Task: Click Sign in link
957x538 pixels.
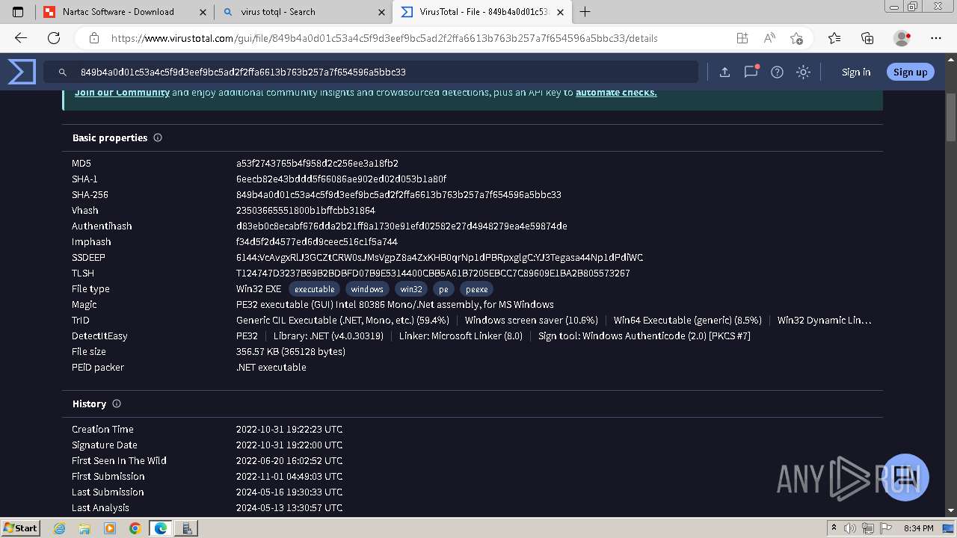Action: (x=856, y=72)
